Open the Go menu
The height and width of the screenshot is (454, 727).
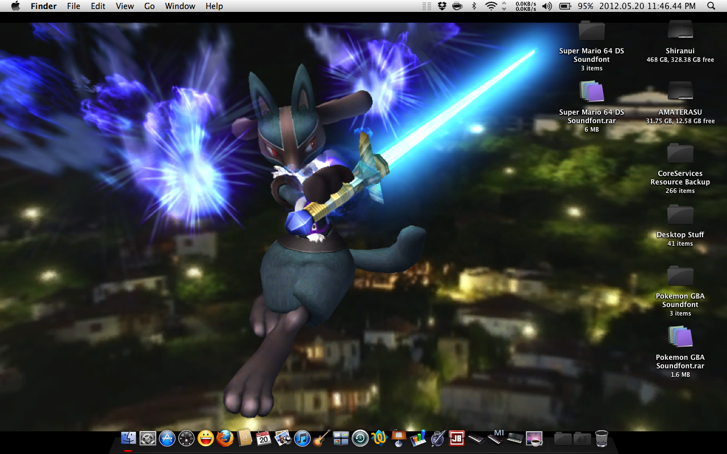point(149,6)
